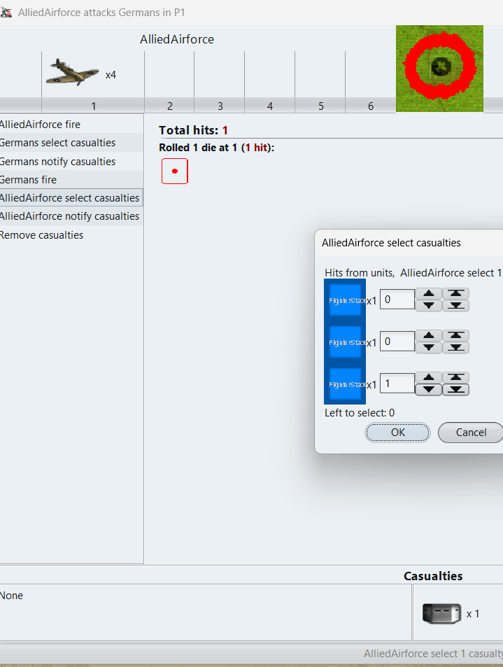Increase hits on third FighterStack row

429,377
